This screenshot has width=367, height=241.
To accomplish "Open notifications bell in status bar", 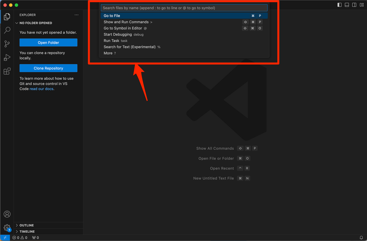I will 361,238.
